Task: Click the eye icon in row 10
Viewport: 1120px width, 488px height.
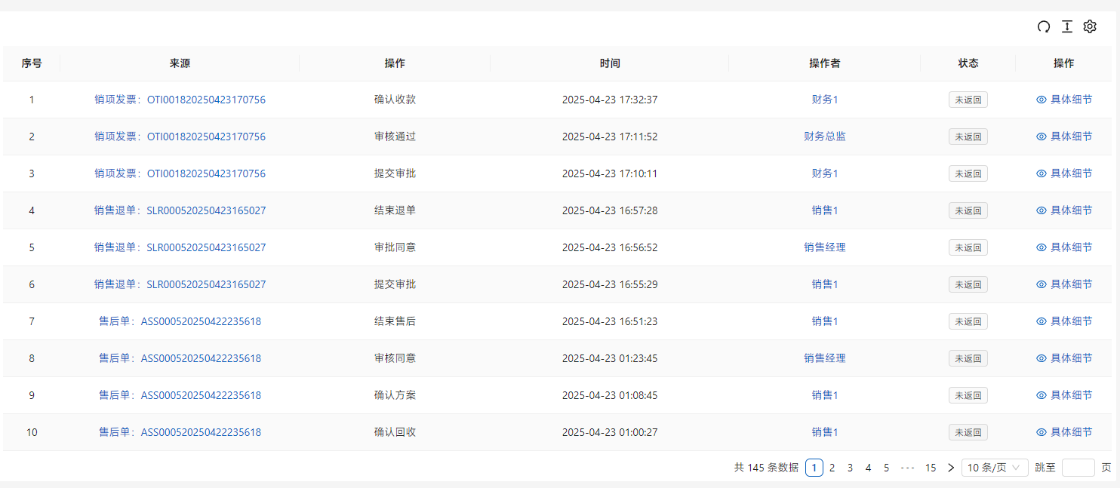Action: [x=1042, y=432]
